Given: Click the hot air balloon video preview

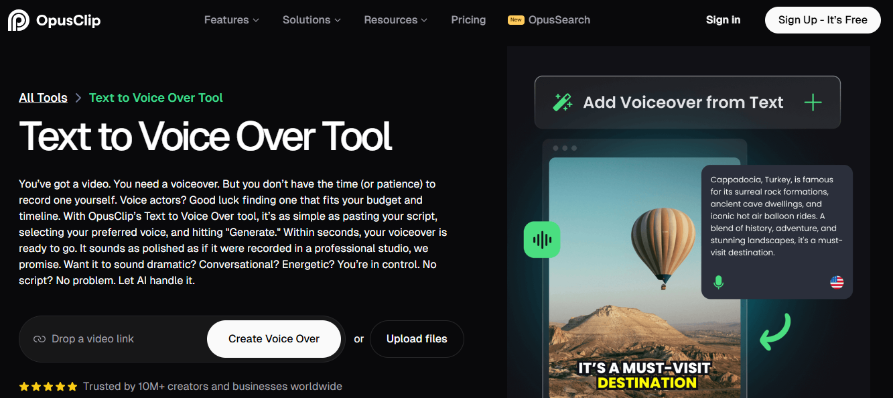Looking at the screenshot, I should pyautogui.click(x=644, y=278).
